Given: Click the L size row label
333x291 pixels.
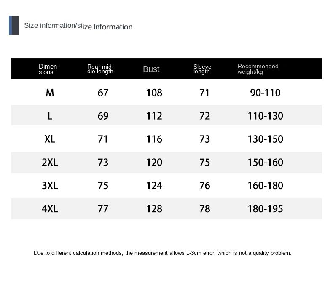Looking at the screenshot, I should coord(50,116).
